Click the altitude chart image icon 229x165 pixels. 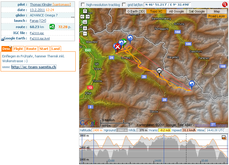click(224, 137)
